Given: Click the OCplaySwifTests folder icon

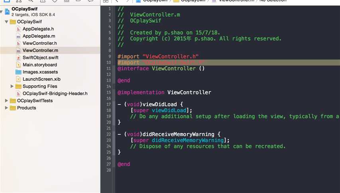Looking at the screenshot, I should [x=13, y=100].
